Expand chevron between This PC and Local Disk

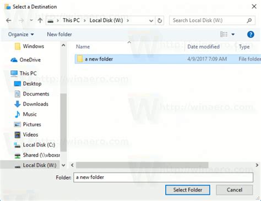[x=85, y=20]
